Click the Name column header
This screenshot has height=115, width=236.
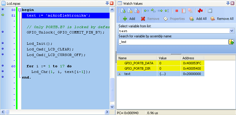tap(137, 58)
